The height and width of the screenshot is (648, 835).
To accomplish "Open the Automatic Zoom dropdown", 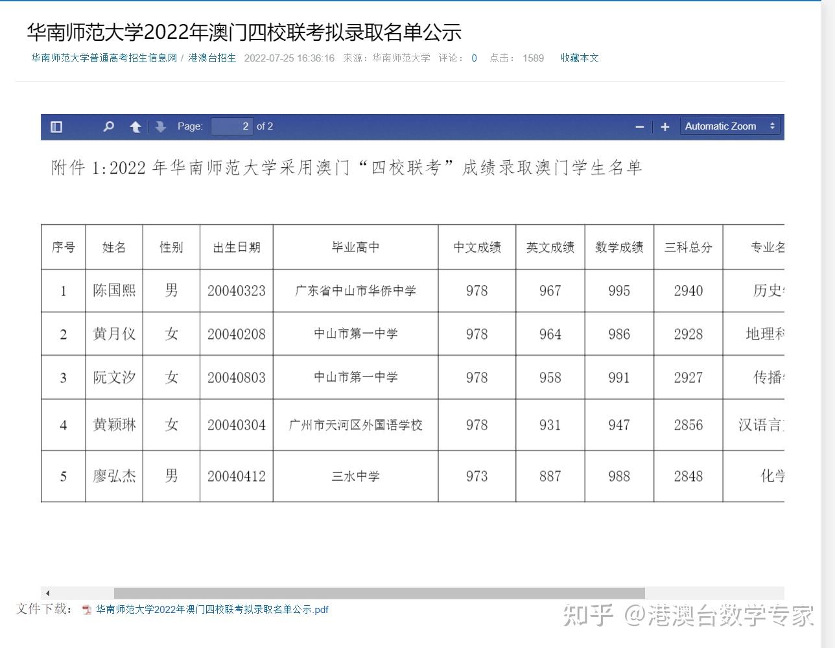I will click(729, 126).
